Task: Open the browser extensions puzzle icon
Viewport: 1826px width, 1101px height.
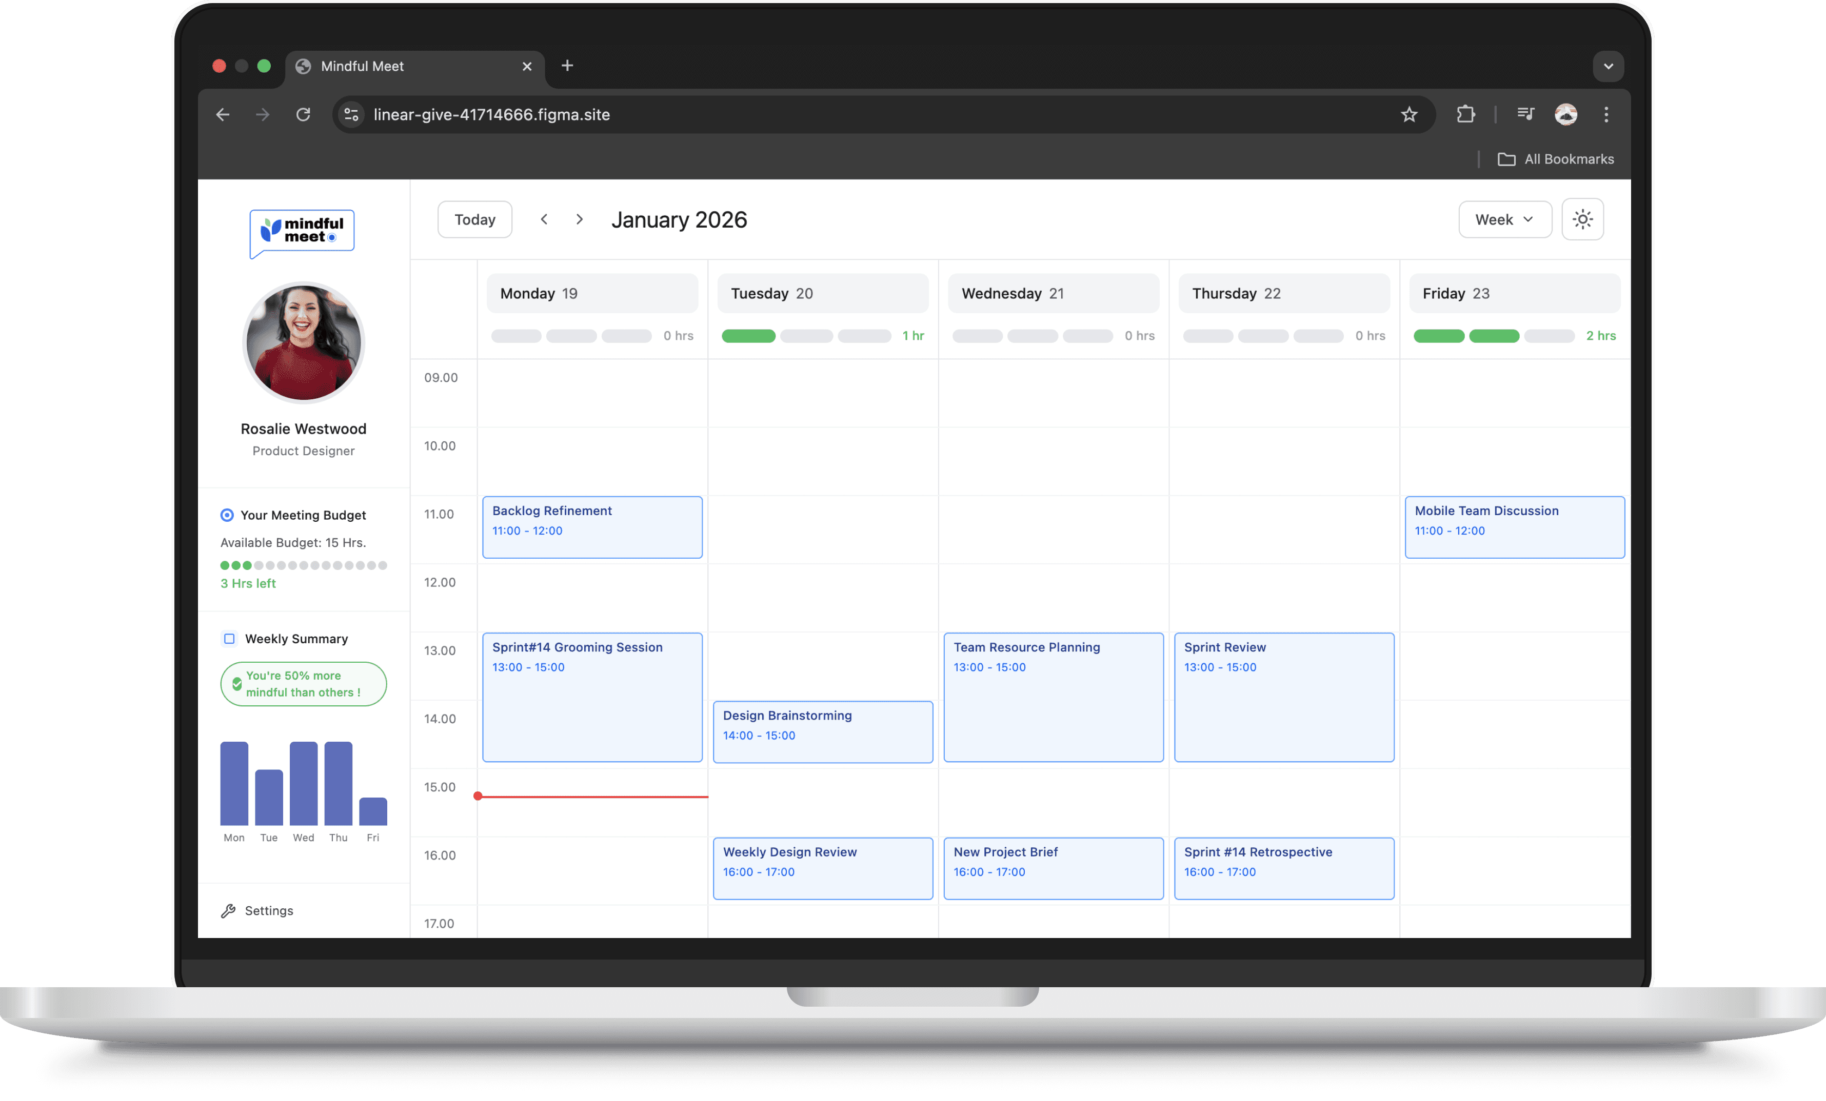Action: pyautogui.click(x=1465, y=115)
